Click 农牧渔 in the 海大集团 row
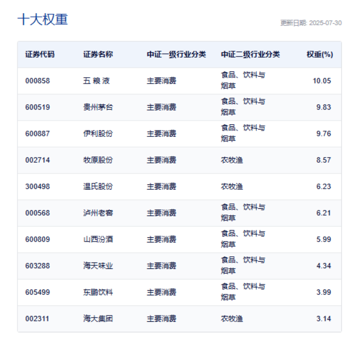The width and height of the screenshot is (349, 343). pos(232,319)
